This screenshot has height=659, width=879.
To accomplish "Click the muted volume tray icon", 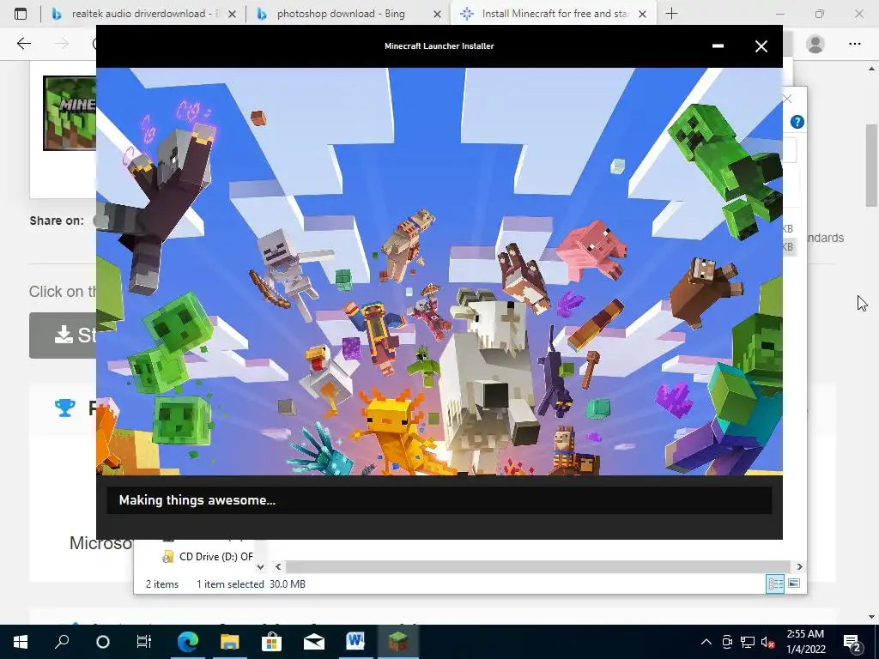I will pos(767,642).
